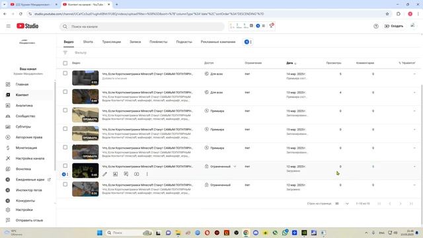
Task: Switch to the Подкасты tab
Action: (x=184, y=42)
